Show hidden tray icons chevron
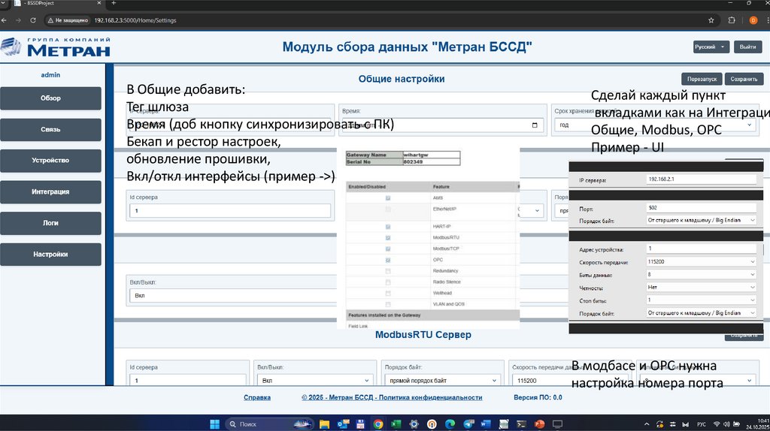The height and width of the screenshot is (431, 770). [647, 424]
